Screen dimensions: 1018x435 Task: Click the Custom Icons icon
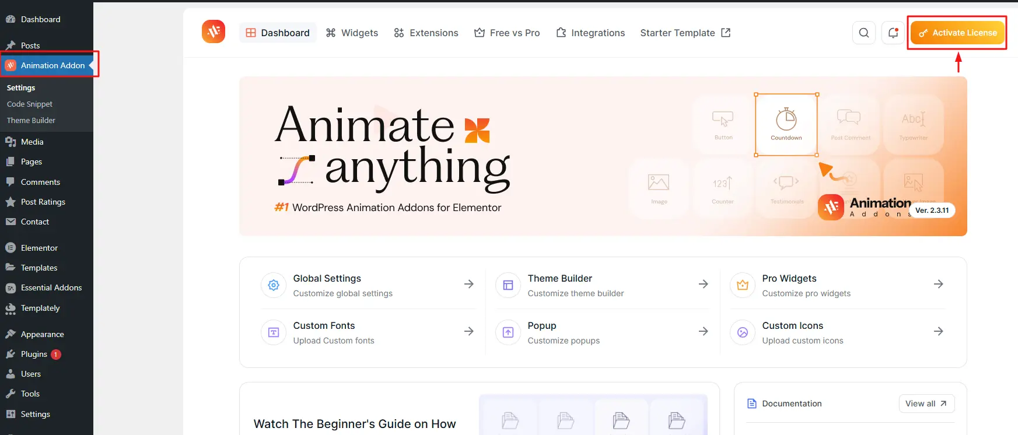click(743, 332)
